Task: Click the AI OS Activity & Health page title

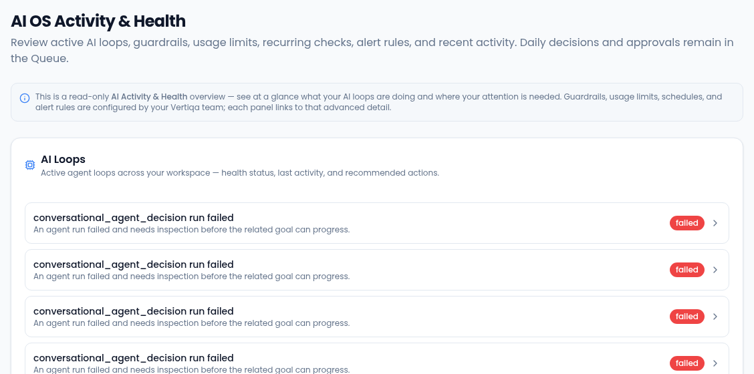Action: tap(98, 21)
